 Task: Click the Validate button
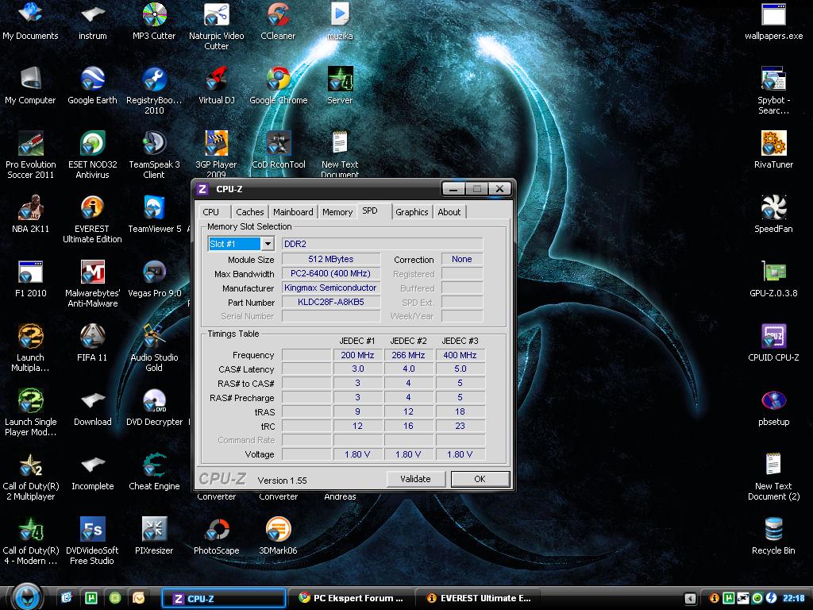(x=415, y=479)
